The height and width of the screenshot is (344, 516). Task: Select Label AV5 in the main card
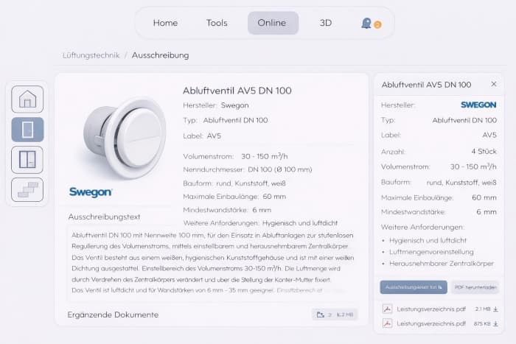pos(214,136)
